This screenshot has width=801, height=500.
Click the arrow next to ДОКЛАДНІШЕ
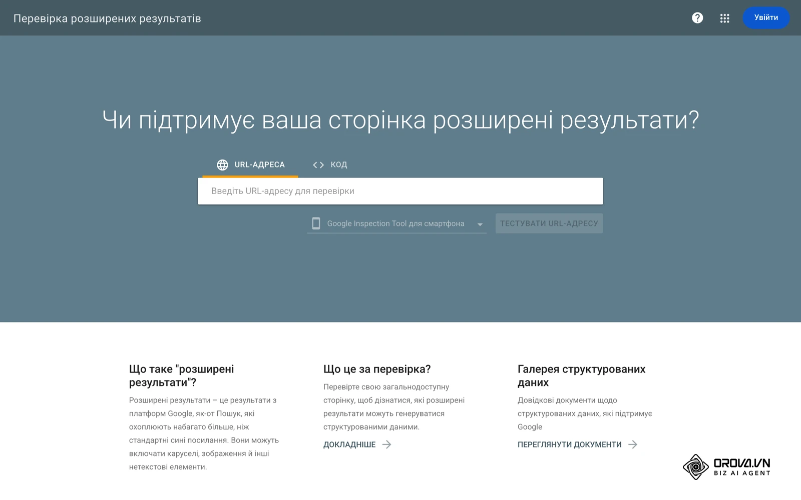pyautogui.click(x=386, y=444)
